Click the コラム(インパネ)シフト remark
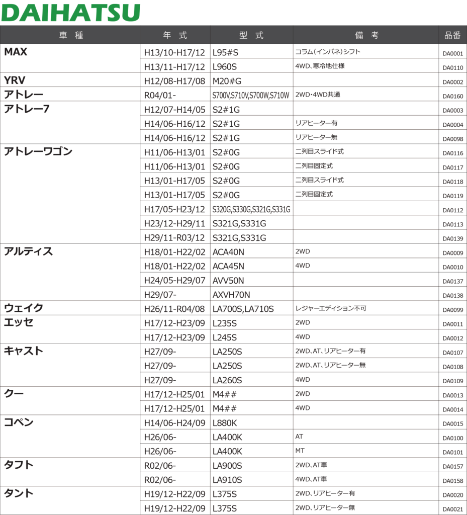467x515 pixels. [328, 51]
